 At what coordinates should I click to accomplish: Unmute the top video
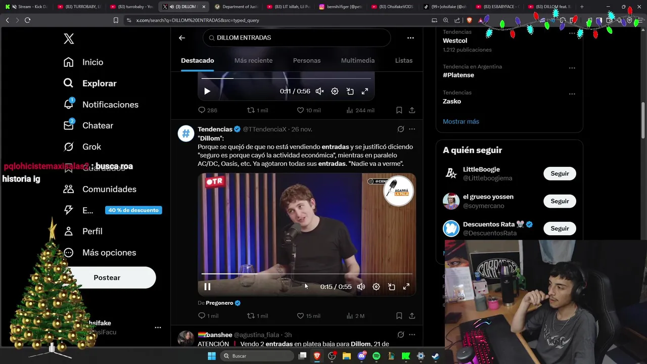coord(319,92)
